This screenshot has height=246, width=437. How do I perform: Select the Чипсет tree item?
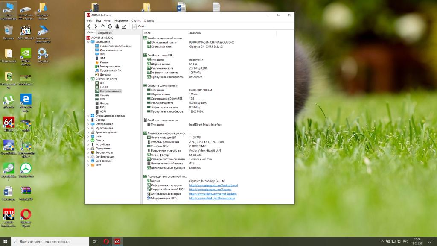(104, 103)
